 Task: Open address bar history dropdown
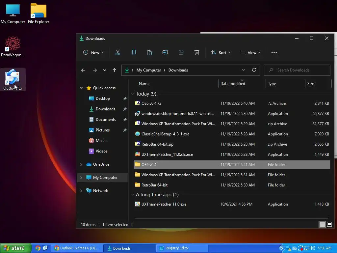click(x=243, y=70)
